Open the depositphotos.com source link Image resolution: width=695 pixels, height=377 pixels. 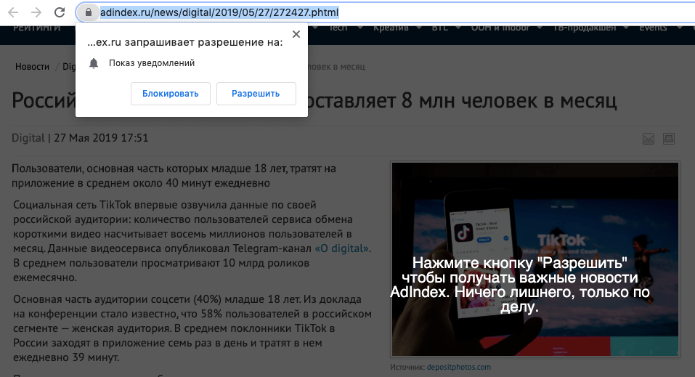459,367
